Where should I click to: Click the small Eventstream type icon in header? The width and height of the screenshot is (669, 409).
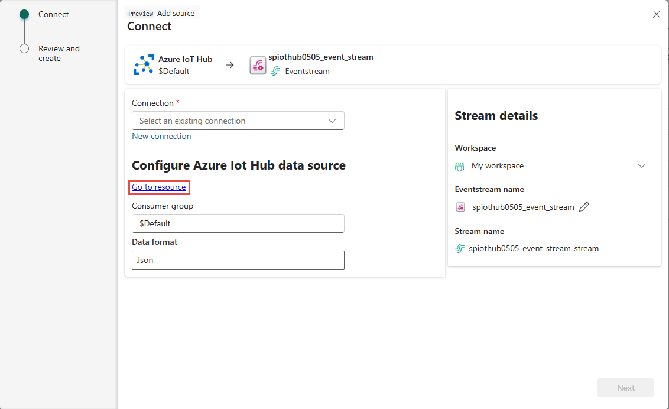pos(275,72)
